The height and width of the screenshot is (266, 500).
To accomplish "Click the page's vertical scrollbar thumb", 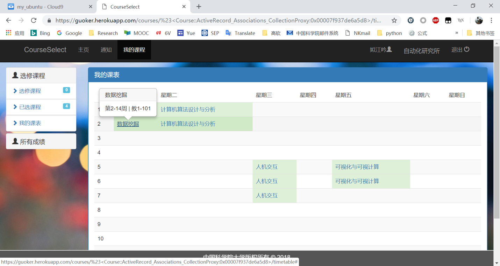I will tap(497, 133).
